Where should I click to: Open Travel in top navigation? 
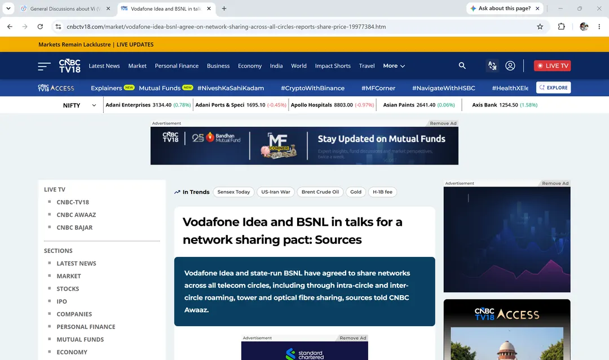[367, 66]
